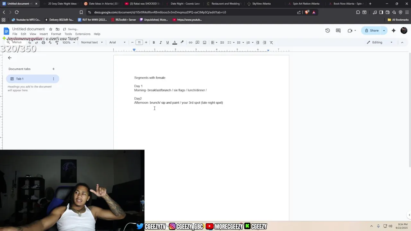
Task: Open the Help menu
Action: [x=97, y=34]
